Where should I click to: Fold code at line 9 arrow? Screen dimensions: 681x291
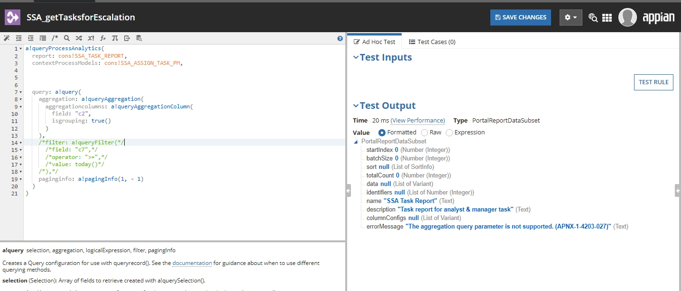(x=20, y=106)
